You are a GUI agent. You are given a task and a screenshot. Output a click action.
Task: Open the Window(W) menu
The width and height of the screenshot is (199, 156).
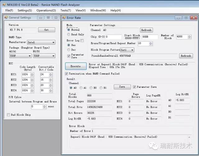98,10
